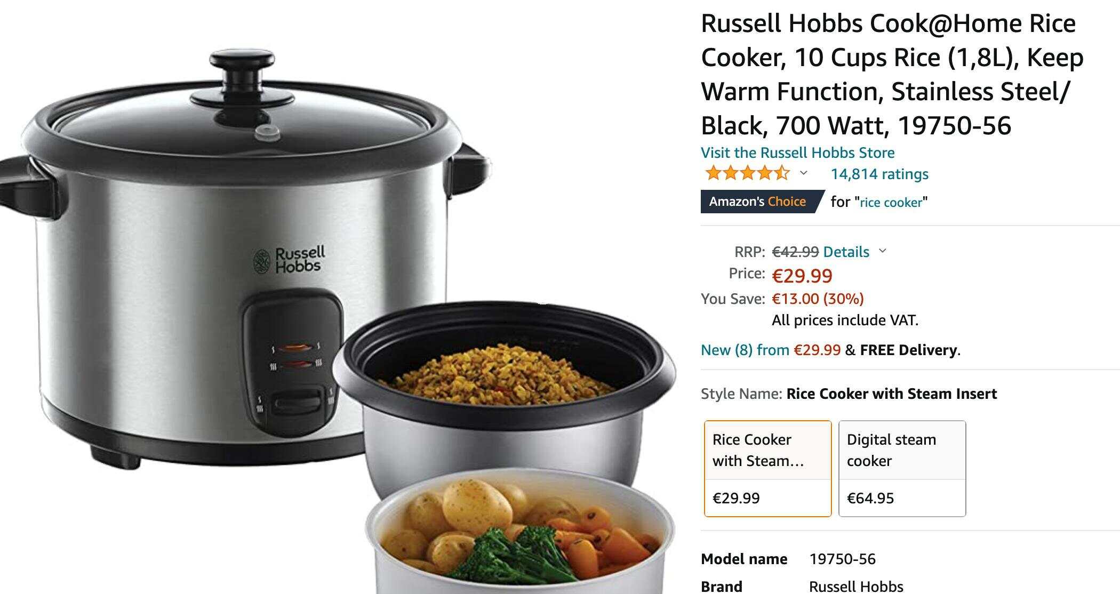Click the Russell Hobbs logo on cooker
This screenshot has width=1120, height=594.
pos(289,260)
